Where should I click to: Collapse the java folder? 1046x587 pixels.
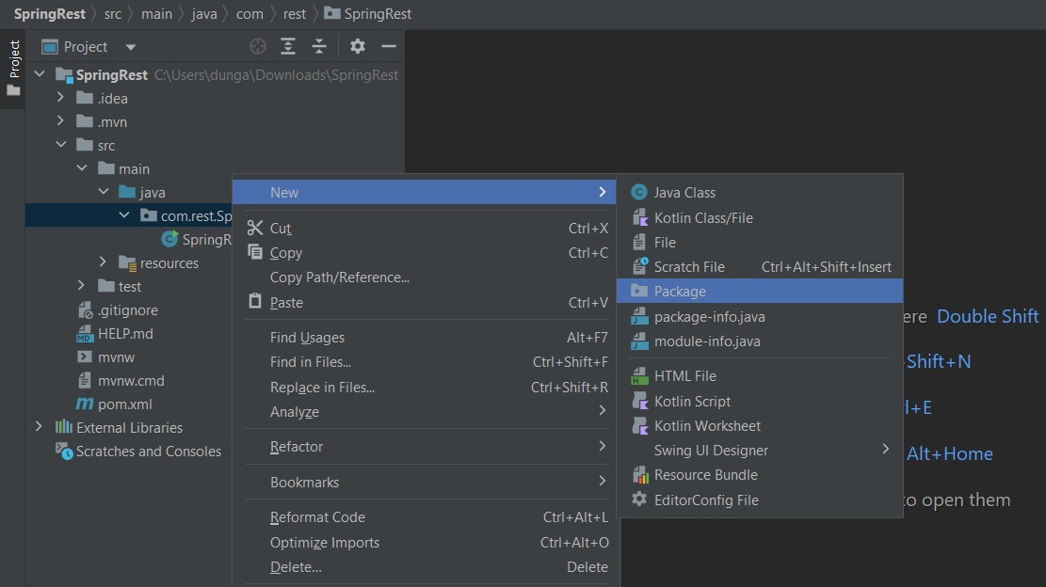click(104, 191)
